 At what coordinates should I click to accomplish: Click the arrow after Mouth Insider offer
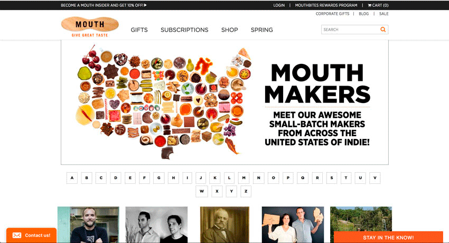pyautogui.click(x=145, y=5)
